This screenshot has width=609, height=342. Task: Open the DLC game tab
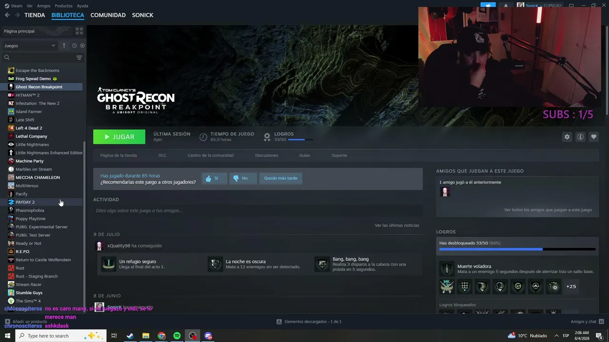point(162,155)
